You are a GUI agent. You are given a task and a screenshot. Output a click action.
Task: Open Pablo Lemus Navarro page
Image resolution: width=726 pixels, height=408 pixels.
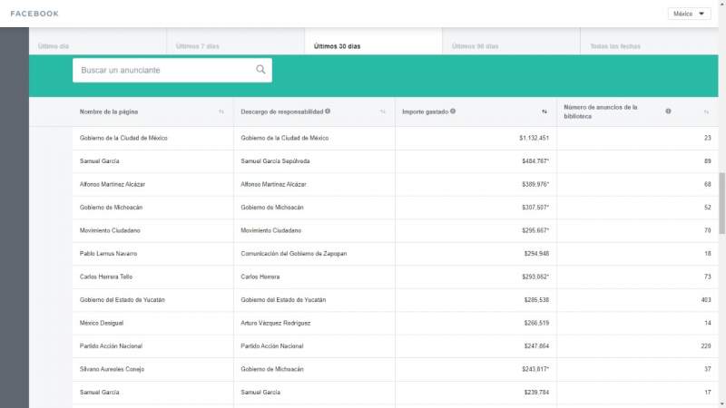108,254
